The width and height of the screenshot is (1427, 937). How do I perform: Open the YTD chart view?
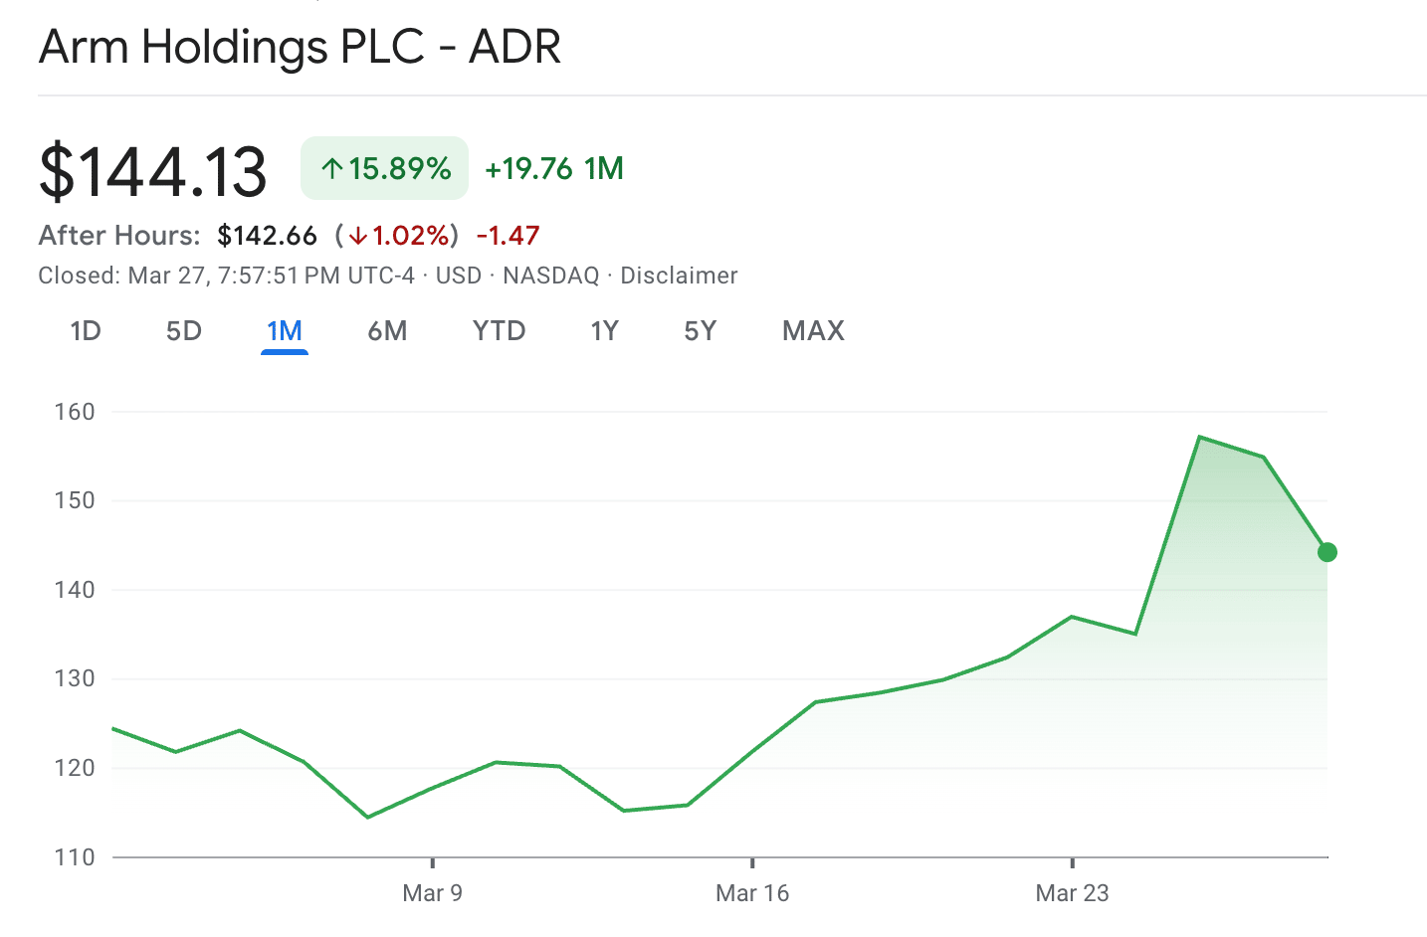(x=499, y=331)
